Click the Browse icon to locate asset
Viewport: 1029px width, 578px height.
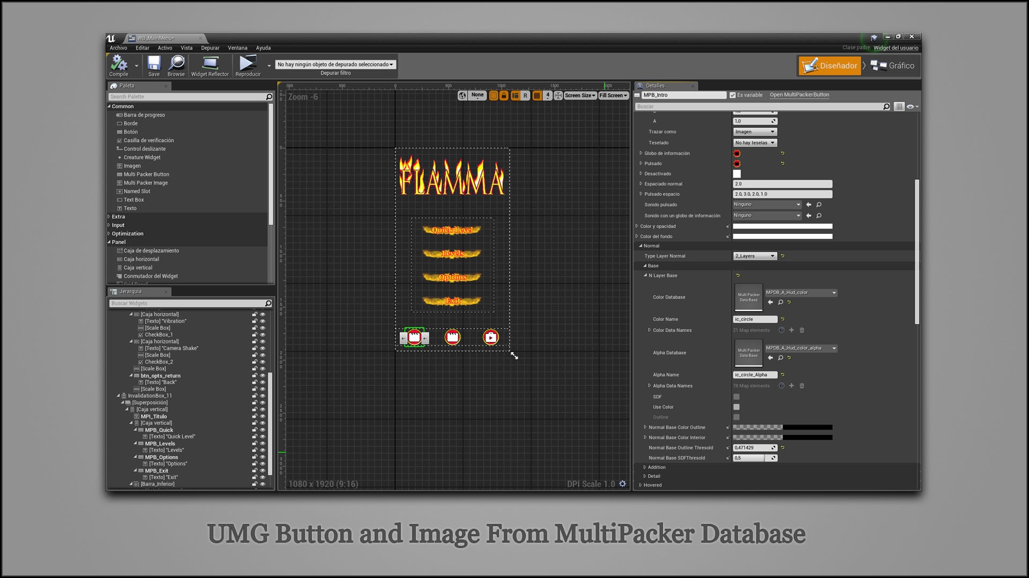(x=176, y=64)
